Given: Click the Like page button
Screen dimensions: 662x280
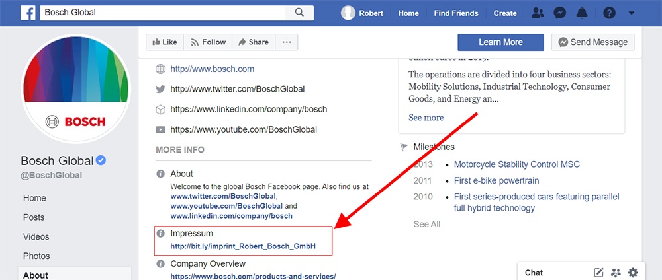Looking at the screenshot, I should point(165,42).
